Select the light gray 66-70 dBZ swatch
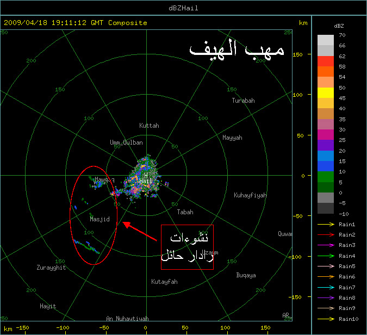The width and height of the screenshot is (367, 335). (326, 40)
